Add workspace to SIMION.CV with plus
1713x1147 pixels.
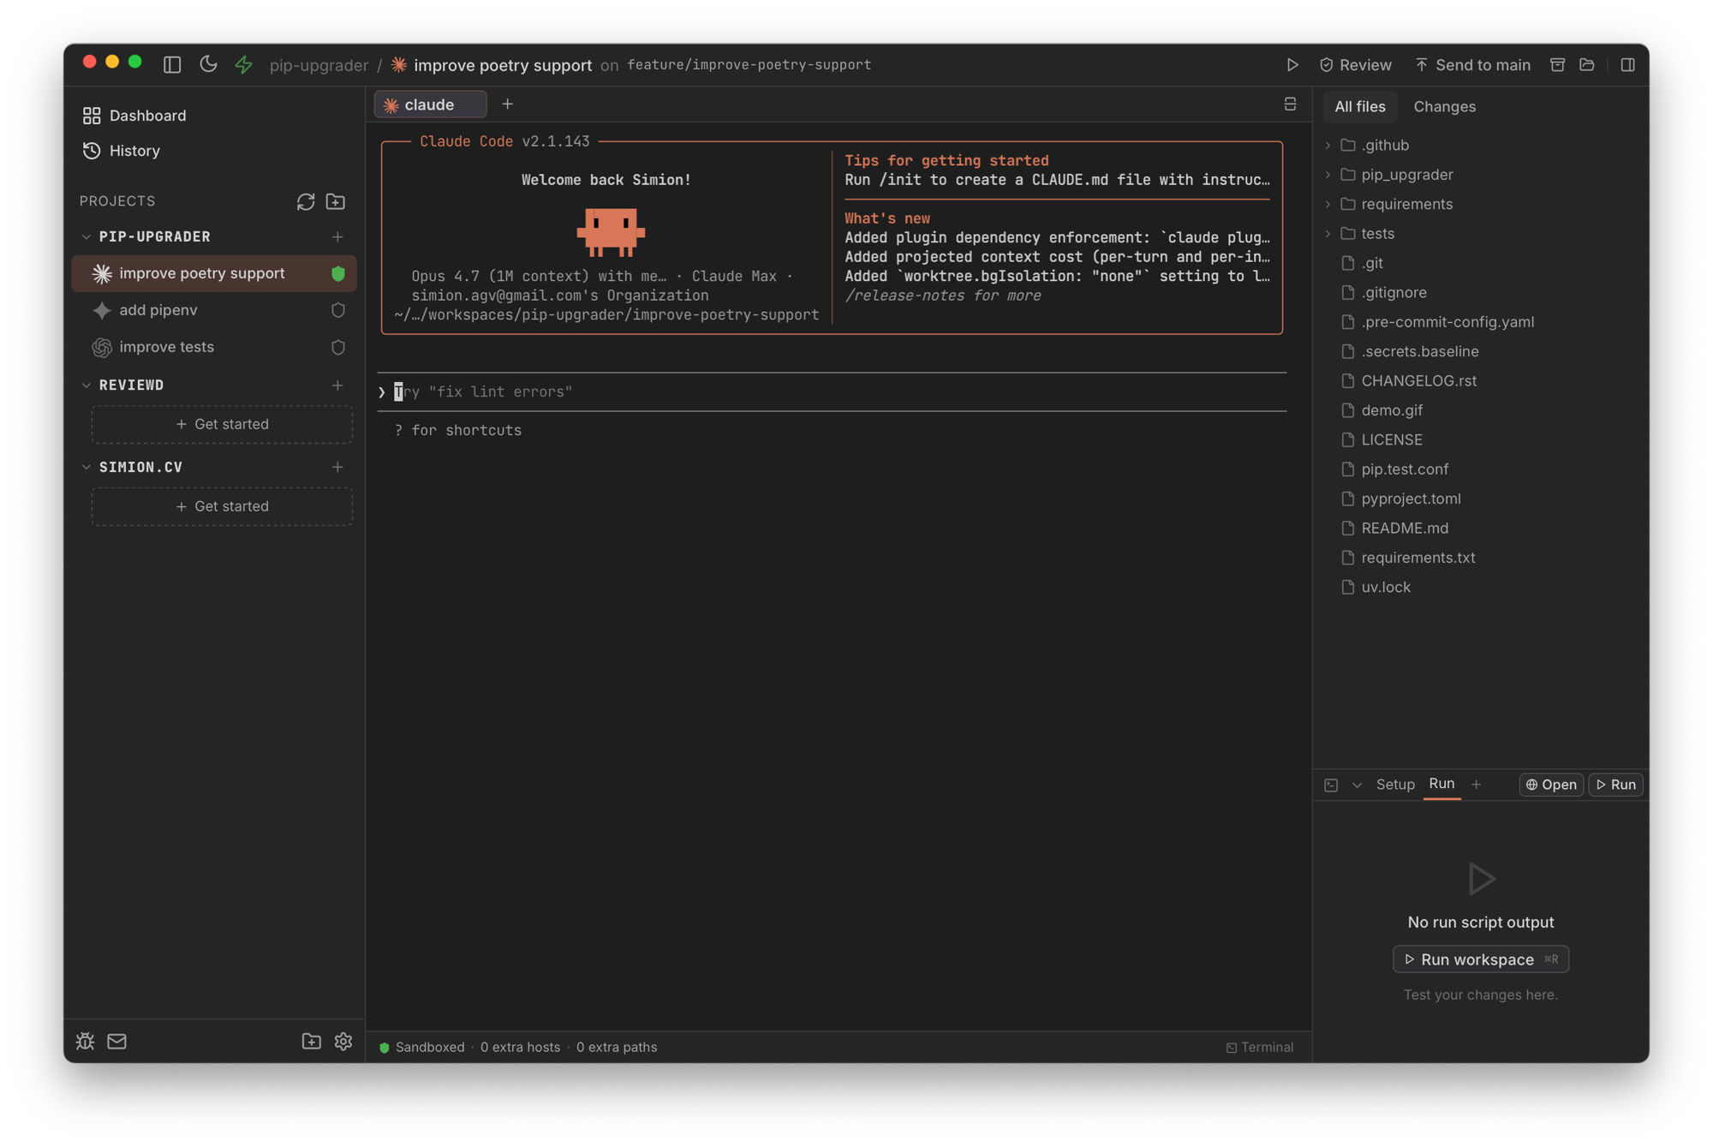click(337, 467)
